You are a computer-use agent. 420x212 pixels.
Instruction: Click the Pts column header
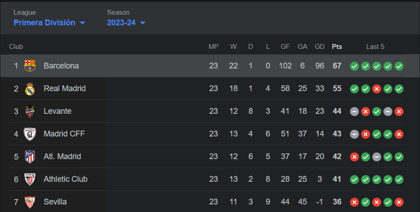[x=337, y=47]
